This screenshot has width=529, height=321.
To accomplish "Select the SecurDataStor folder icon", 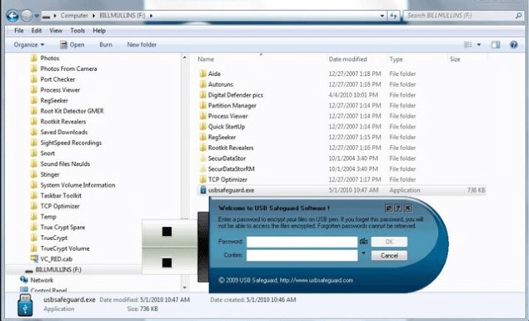I will [202, 158].
